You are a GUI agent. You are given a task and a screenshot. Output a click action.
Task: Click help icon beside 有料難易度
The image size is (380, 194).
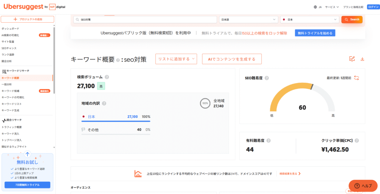[268, 140]
